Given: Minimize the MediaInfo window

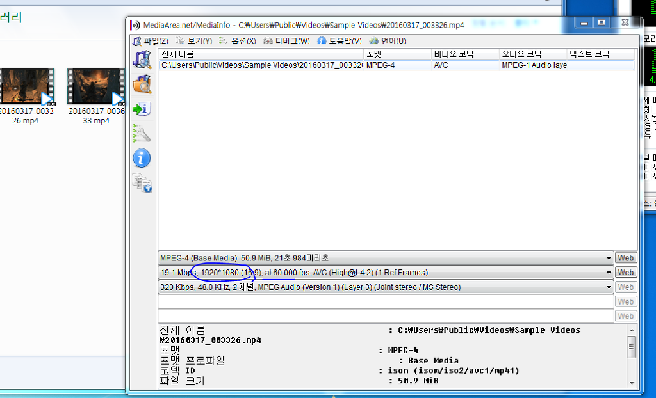Looking at the screenshot, I should pos(584,22).
